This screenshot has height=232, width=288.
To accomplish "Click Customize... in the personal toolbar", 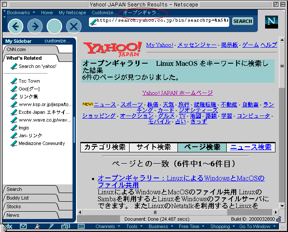I will coord(104,13).
